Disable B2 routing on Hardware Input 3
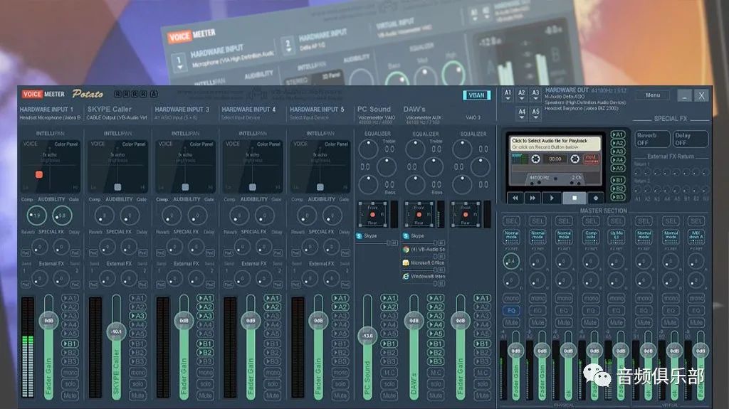 (205, 353)
